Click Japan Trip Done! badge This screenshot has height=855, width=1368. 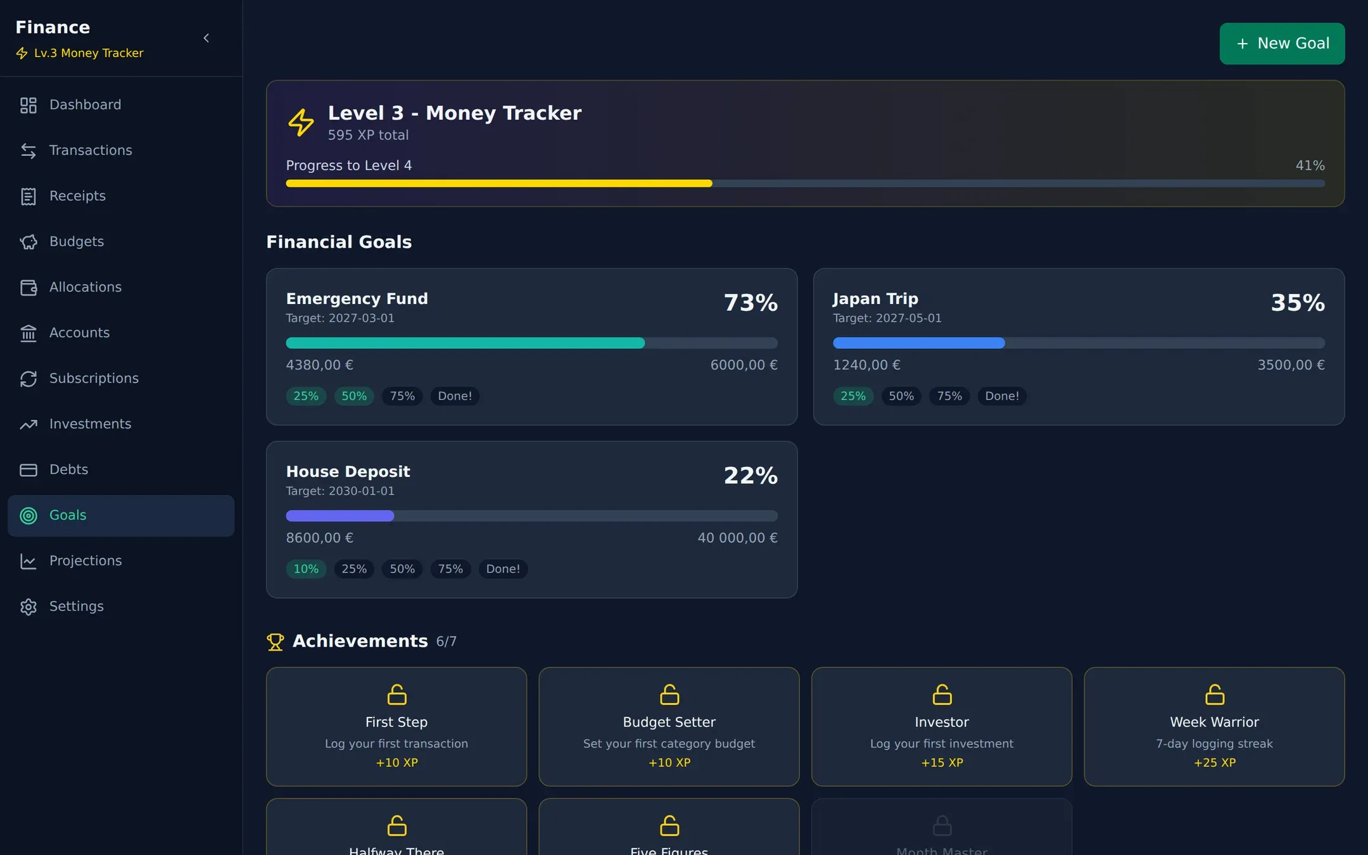tap(1002, 396)
